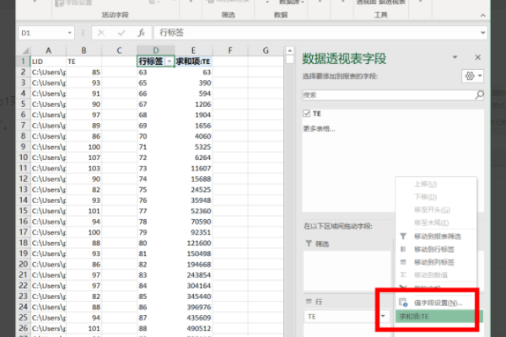Open the gear tools icon in pivot pane
The image size is (506, 337).
[470, 76]
